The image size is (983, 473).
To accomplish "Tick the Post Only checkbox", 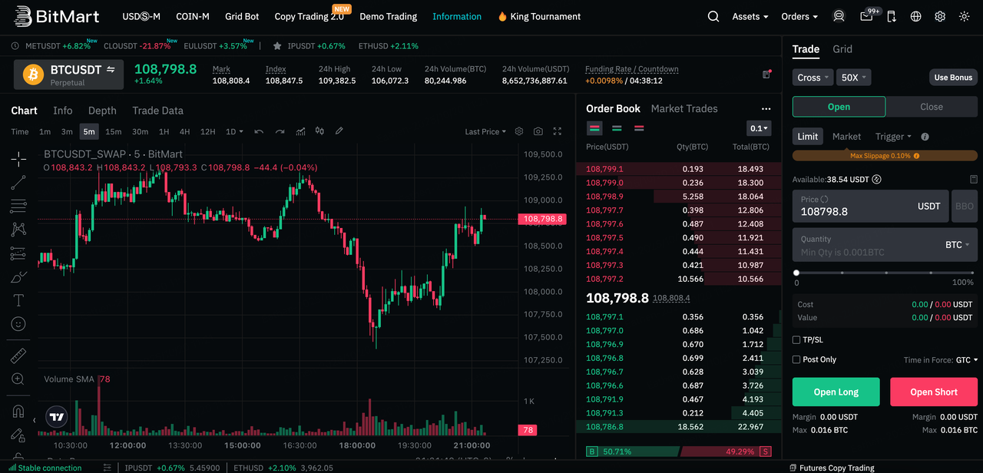I will [796, 359].
